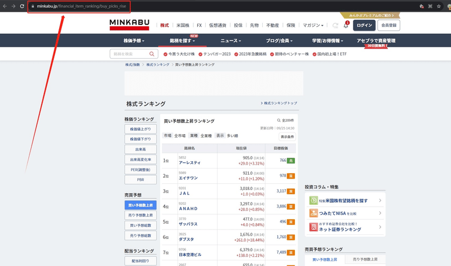Select 株価値下がり ranking button

pos(140,139)
